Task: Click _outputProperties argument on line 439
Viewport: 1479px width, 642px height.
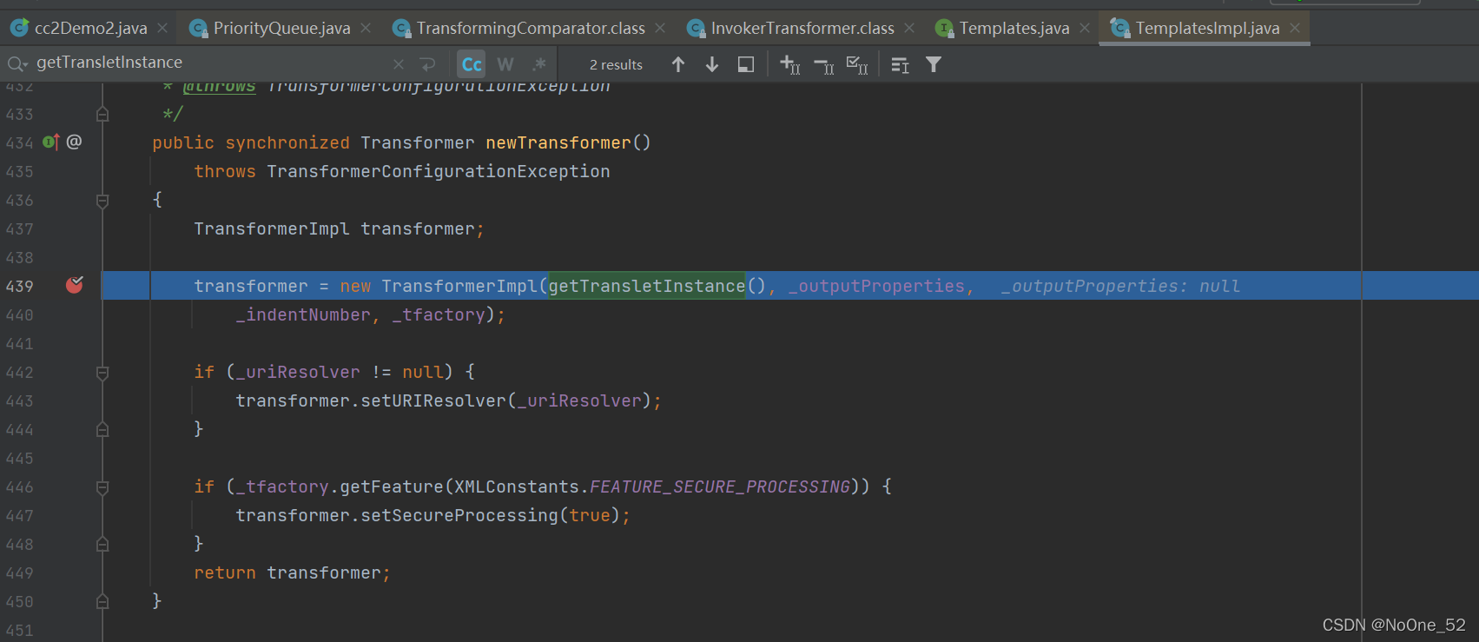Action: coord(876,286)
